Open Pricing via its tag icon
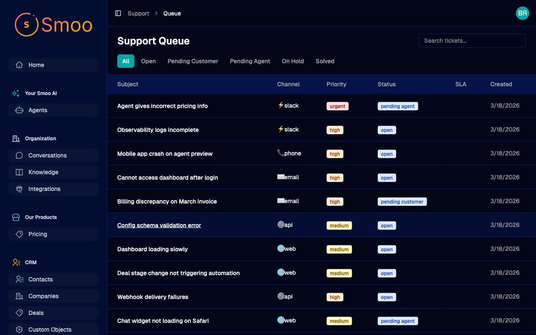Image resolution: width=536 pixels, height=335 pixels. point(18,234)
